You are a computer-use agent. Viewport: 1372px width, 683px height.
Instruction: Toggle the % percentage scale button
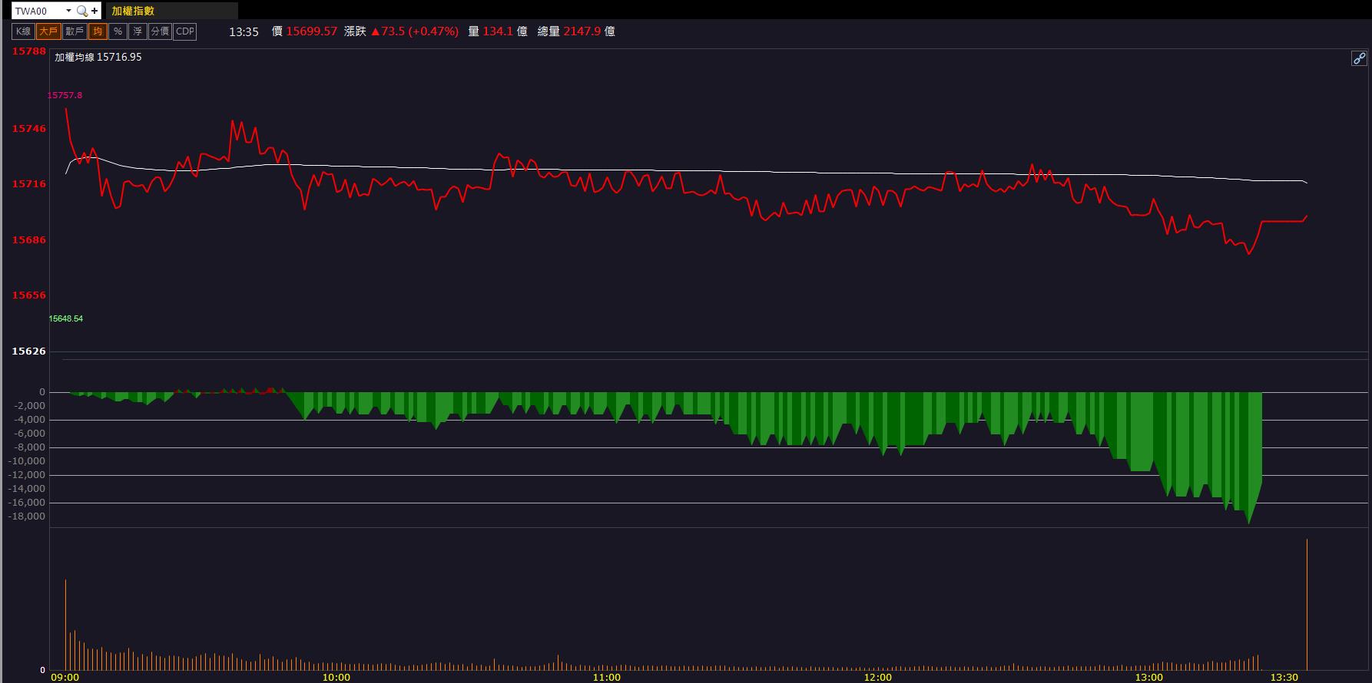coord(118,31)
